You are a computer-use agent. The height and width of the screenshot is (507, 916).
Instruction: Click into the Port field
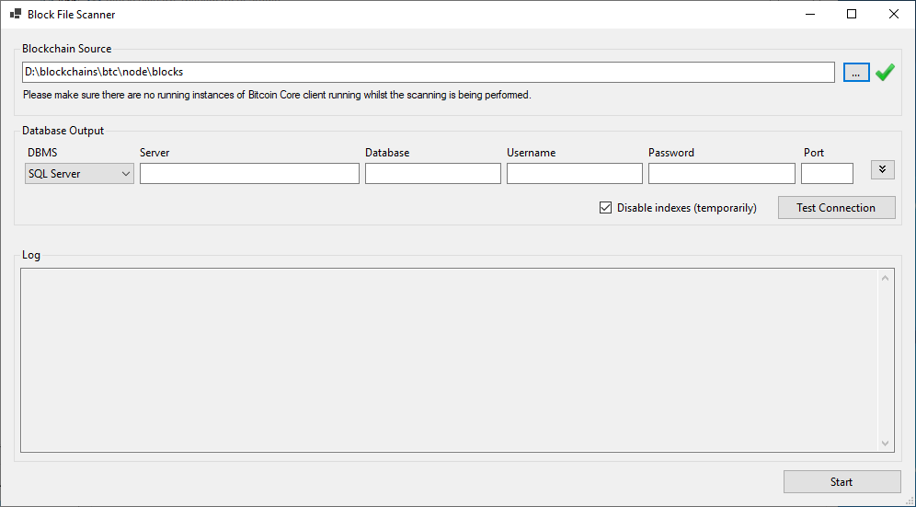coord(827,174)
